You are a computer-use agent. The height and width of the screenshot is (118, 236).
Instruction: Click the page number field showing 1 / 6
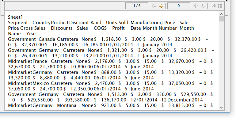(137, 6)
